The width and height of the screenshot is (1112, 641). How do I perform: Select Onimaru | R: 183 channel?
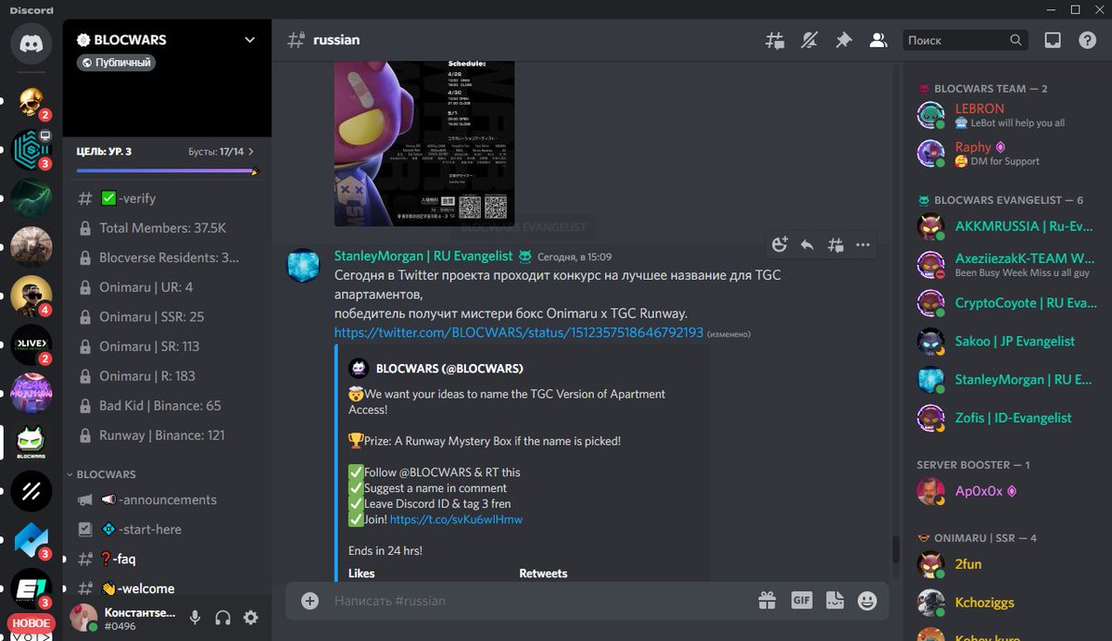[168, 376]
